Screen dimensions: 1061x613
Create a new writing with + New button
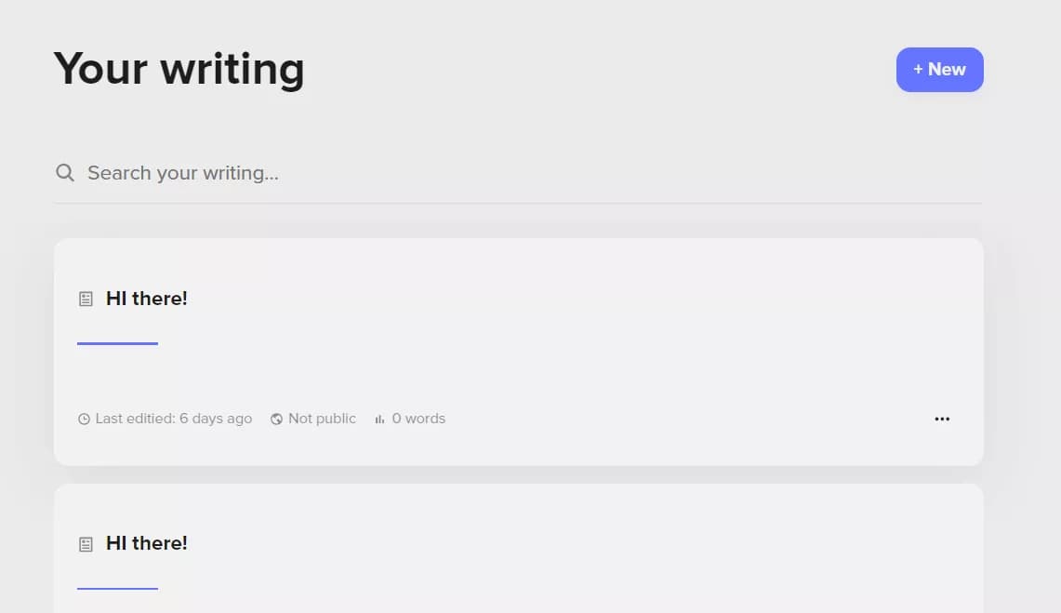(x=940, y=70)
